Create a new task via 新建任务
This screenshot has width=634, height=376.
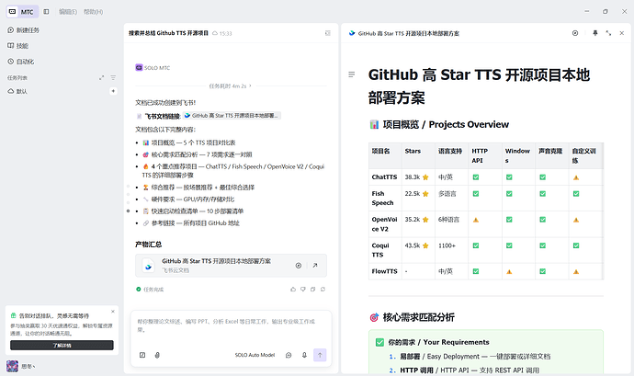[24, 30]
